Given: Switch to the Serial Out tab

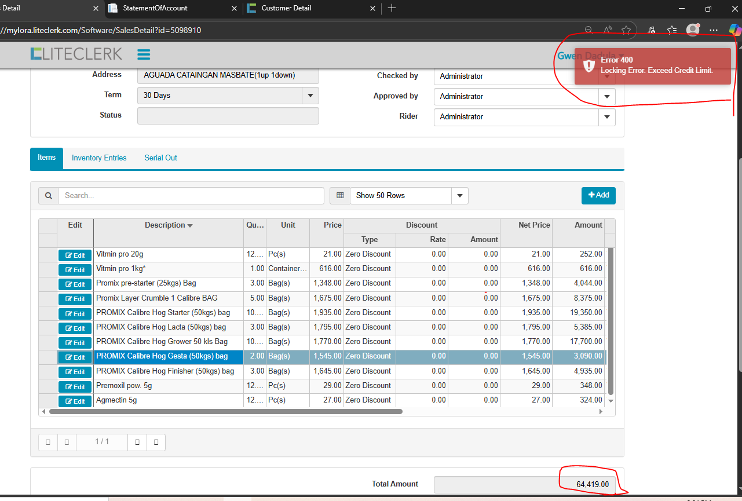Looking at the screenshot, I should tap(160, 158).
